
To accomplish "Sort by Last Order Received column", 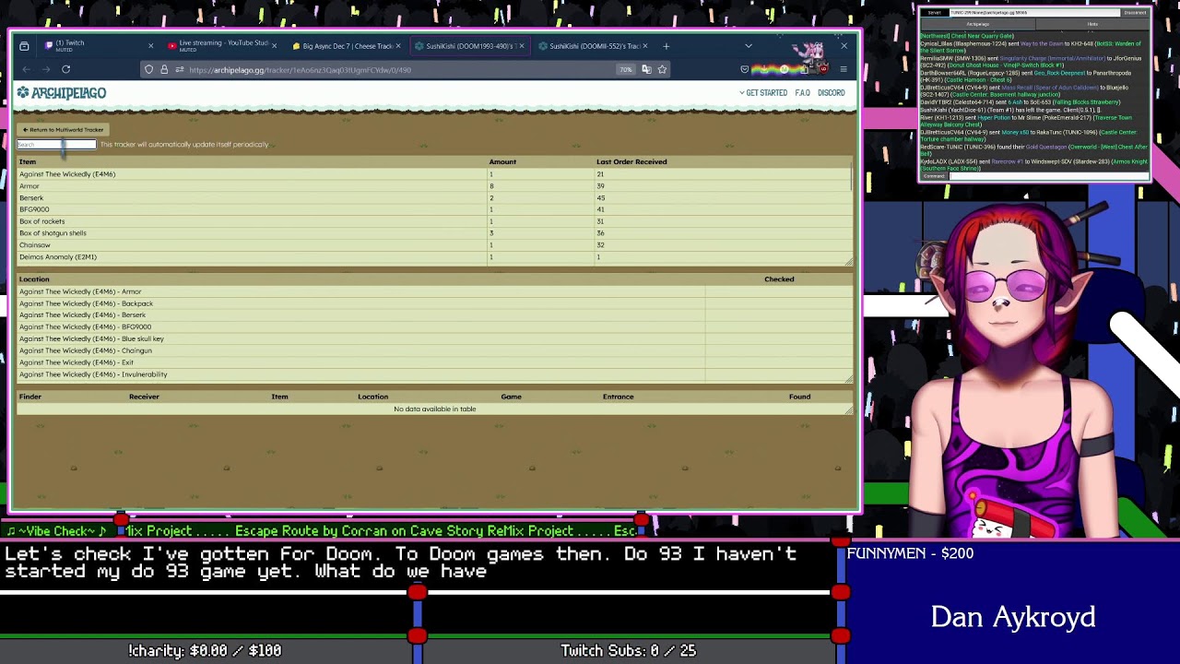I will click(x=631, y=161).
